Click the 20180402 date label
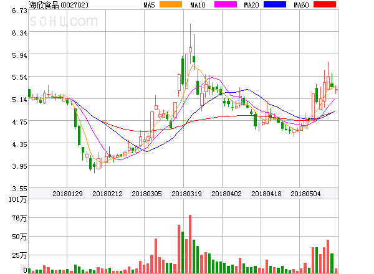Image resolution: width=374 pixels, height=274 pixels. (x=226, y=194)
